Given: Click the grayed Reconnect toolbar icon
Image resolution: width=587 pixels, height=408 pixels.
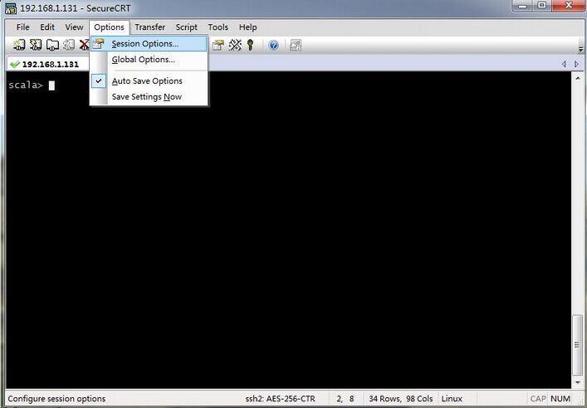Looking at the screenshot, I should 69,46.
